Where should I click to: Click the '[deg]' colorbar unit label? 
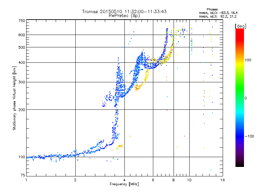(x=240, y=26)
